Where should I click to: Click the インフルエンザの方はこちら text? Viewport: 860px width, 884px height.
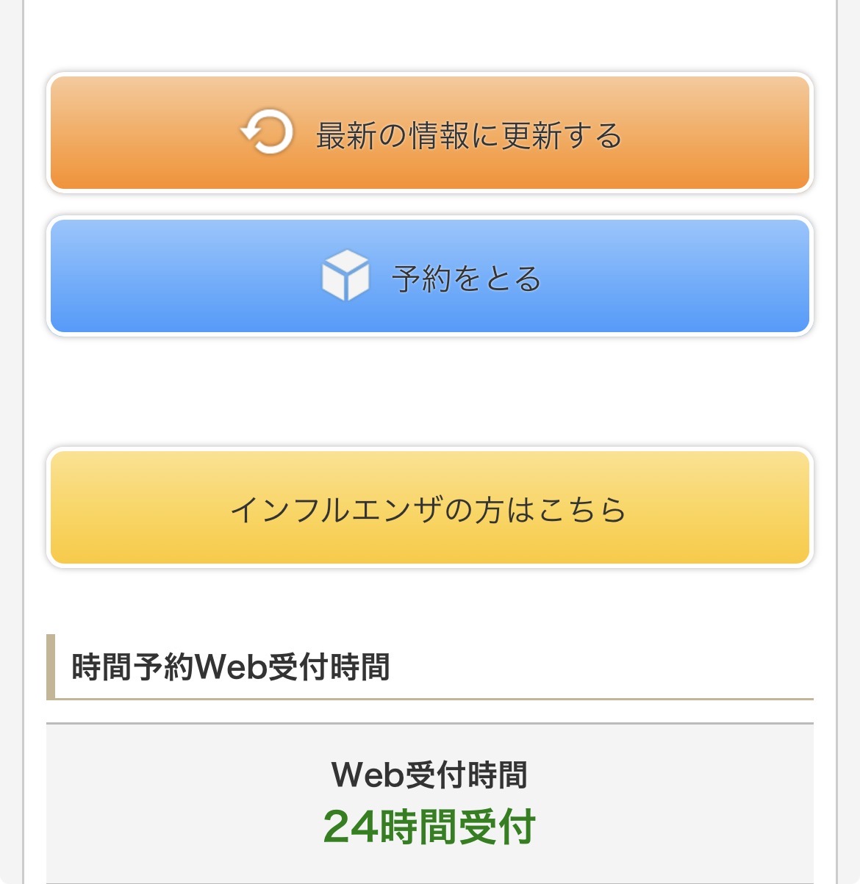[429, 510]
